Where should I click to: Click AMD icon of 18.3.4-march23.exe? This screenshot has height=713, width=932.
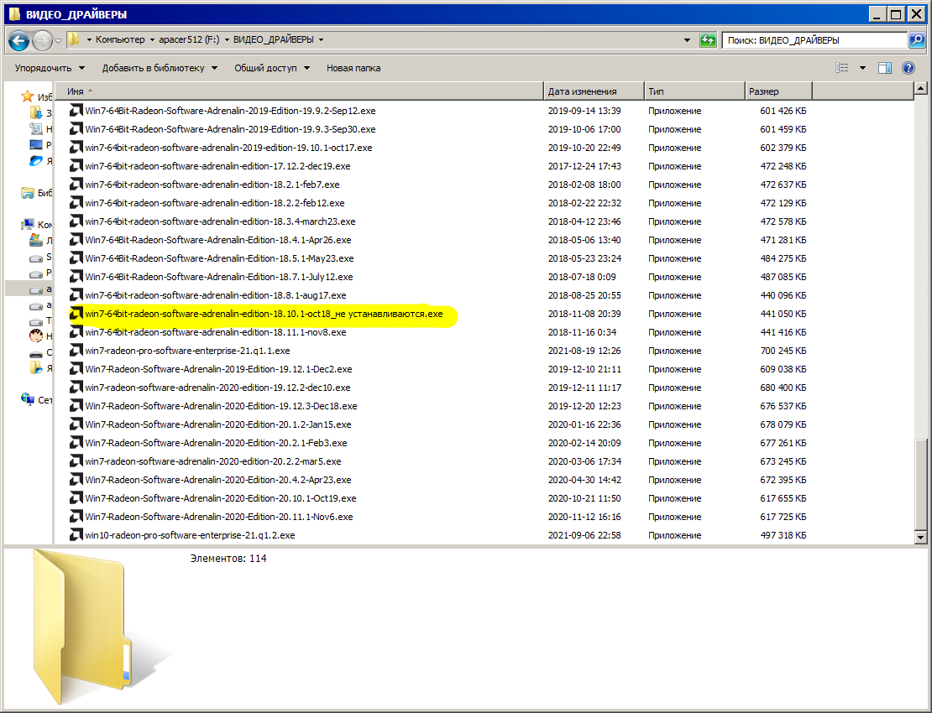(76, 221)
